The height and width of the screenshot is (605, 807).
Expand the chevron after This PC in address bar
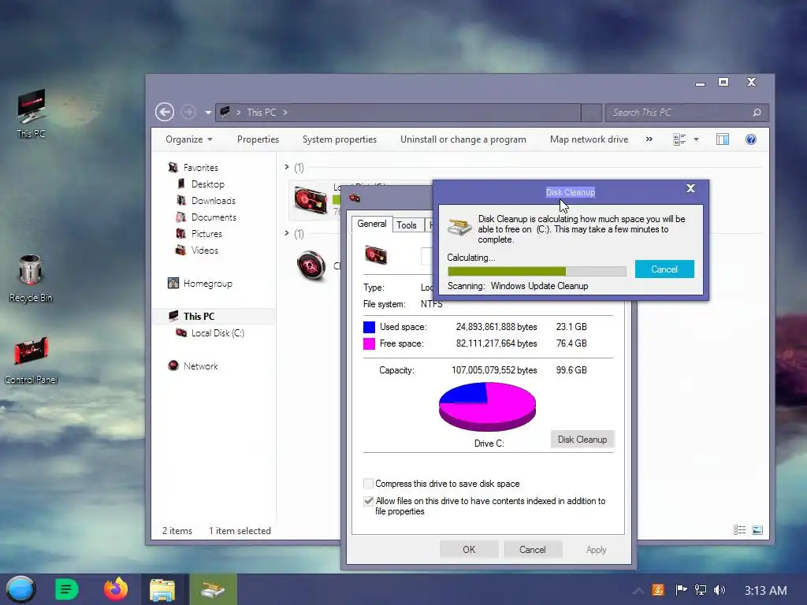coord(285,113)
